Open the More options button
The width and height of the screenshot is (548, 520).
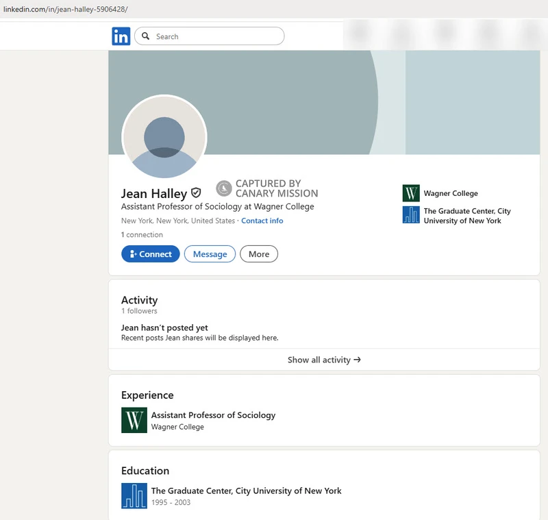click(x=259, y=254)
